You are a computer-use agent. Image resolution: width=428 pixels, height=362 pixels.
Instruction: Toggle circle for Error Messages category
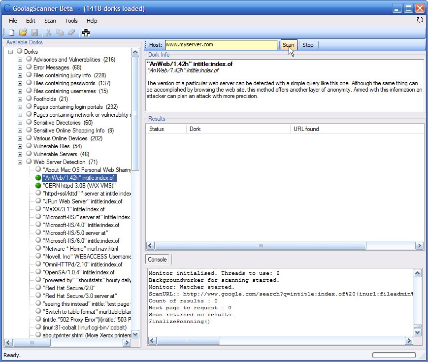tap(29, 67)
